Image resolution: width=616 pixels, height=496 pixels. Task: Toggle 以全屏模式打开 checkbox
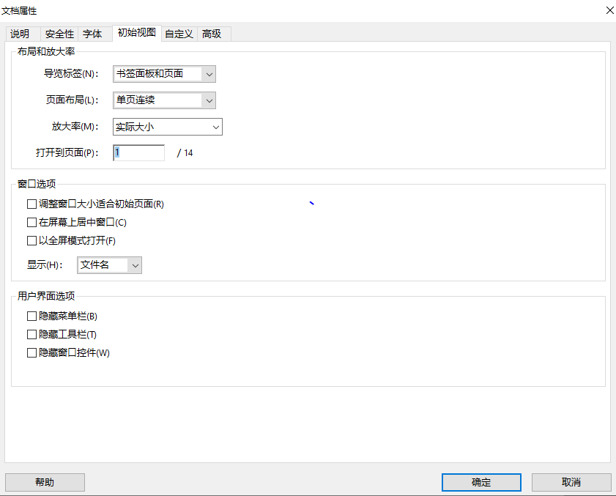[x=31, y=240]
